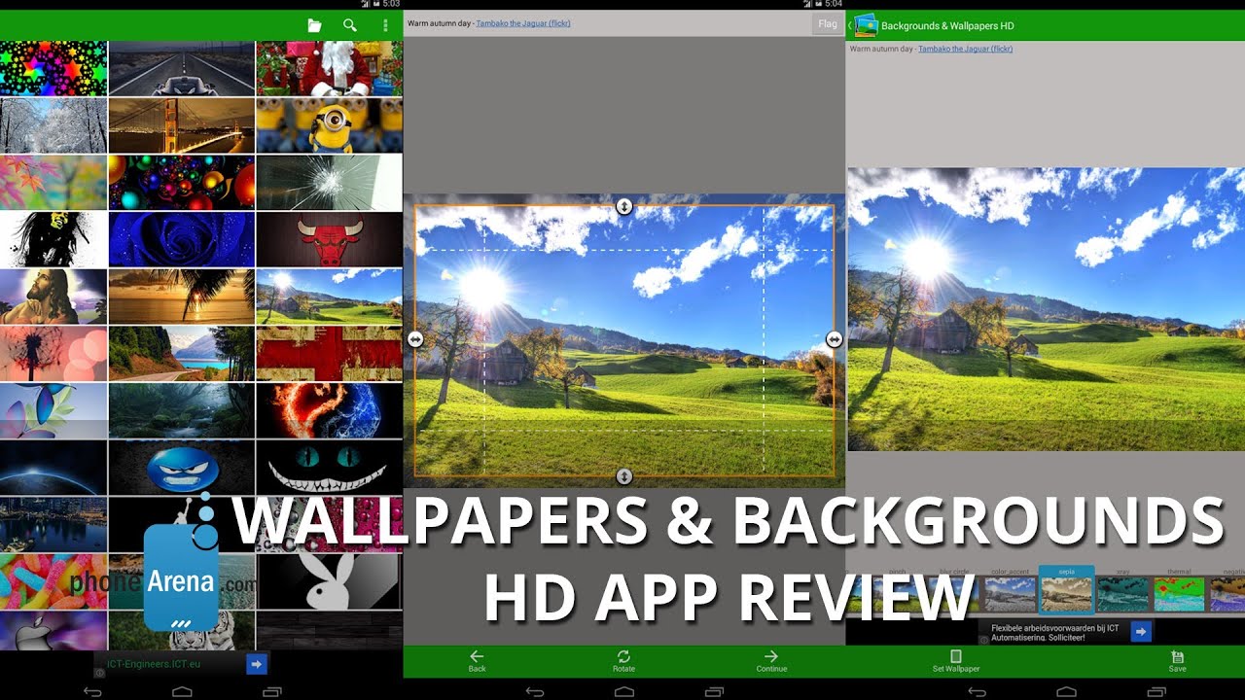Screen dimensions: 1245x700
Task: Click the ICT-Engineers ad arrow button
Action: [x=256, y=664]
